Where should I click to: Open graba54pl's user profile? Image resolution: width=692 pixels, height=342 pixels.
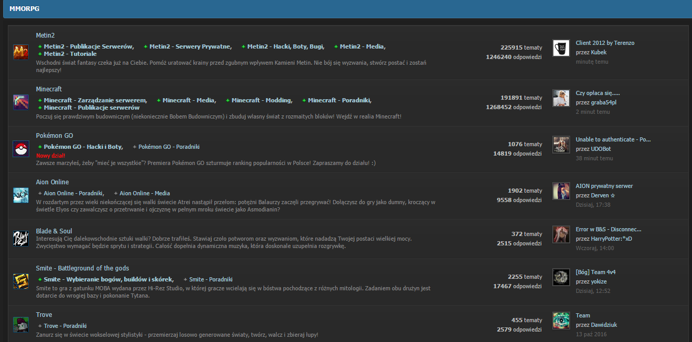pos(604,102)
